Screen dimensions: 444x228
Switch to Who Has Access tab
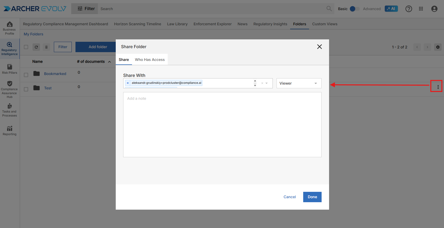pyautogui.click(x=150, y=60)
